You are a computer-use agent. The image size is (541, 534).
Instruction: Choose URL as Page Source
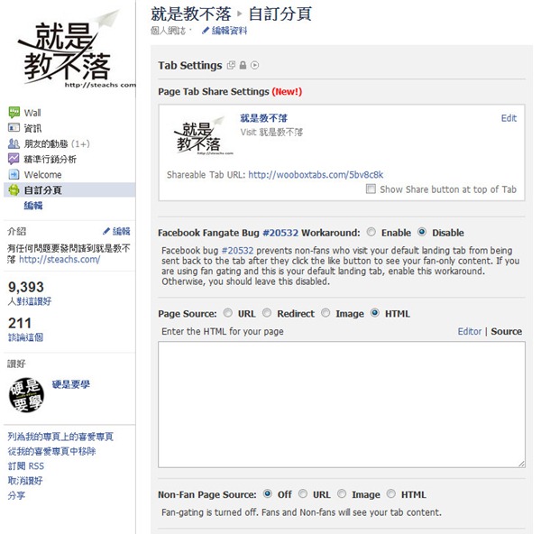coord(228,313)
